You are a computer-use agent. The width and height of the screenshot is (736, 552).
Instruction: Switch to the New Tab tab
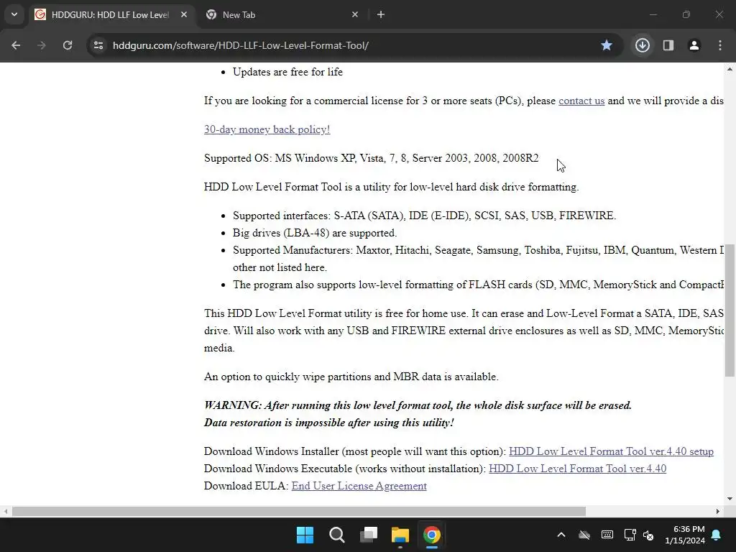pos(282,15)
